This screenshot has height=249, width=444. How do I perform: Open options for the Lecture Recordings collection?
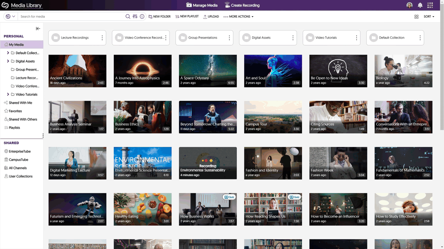102,37
